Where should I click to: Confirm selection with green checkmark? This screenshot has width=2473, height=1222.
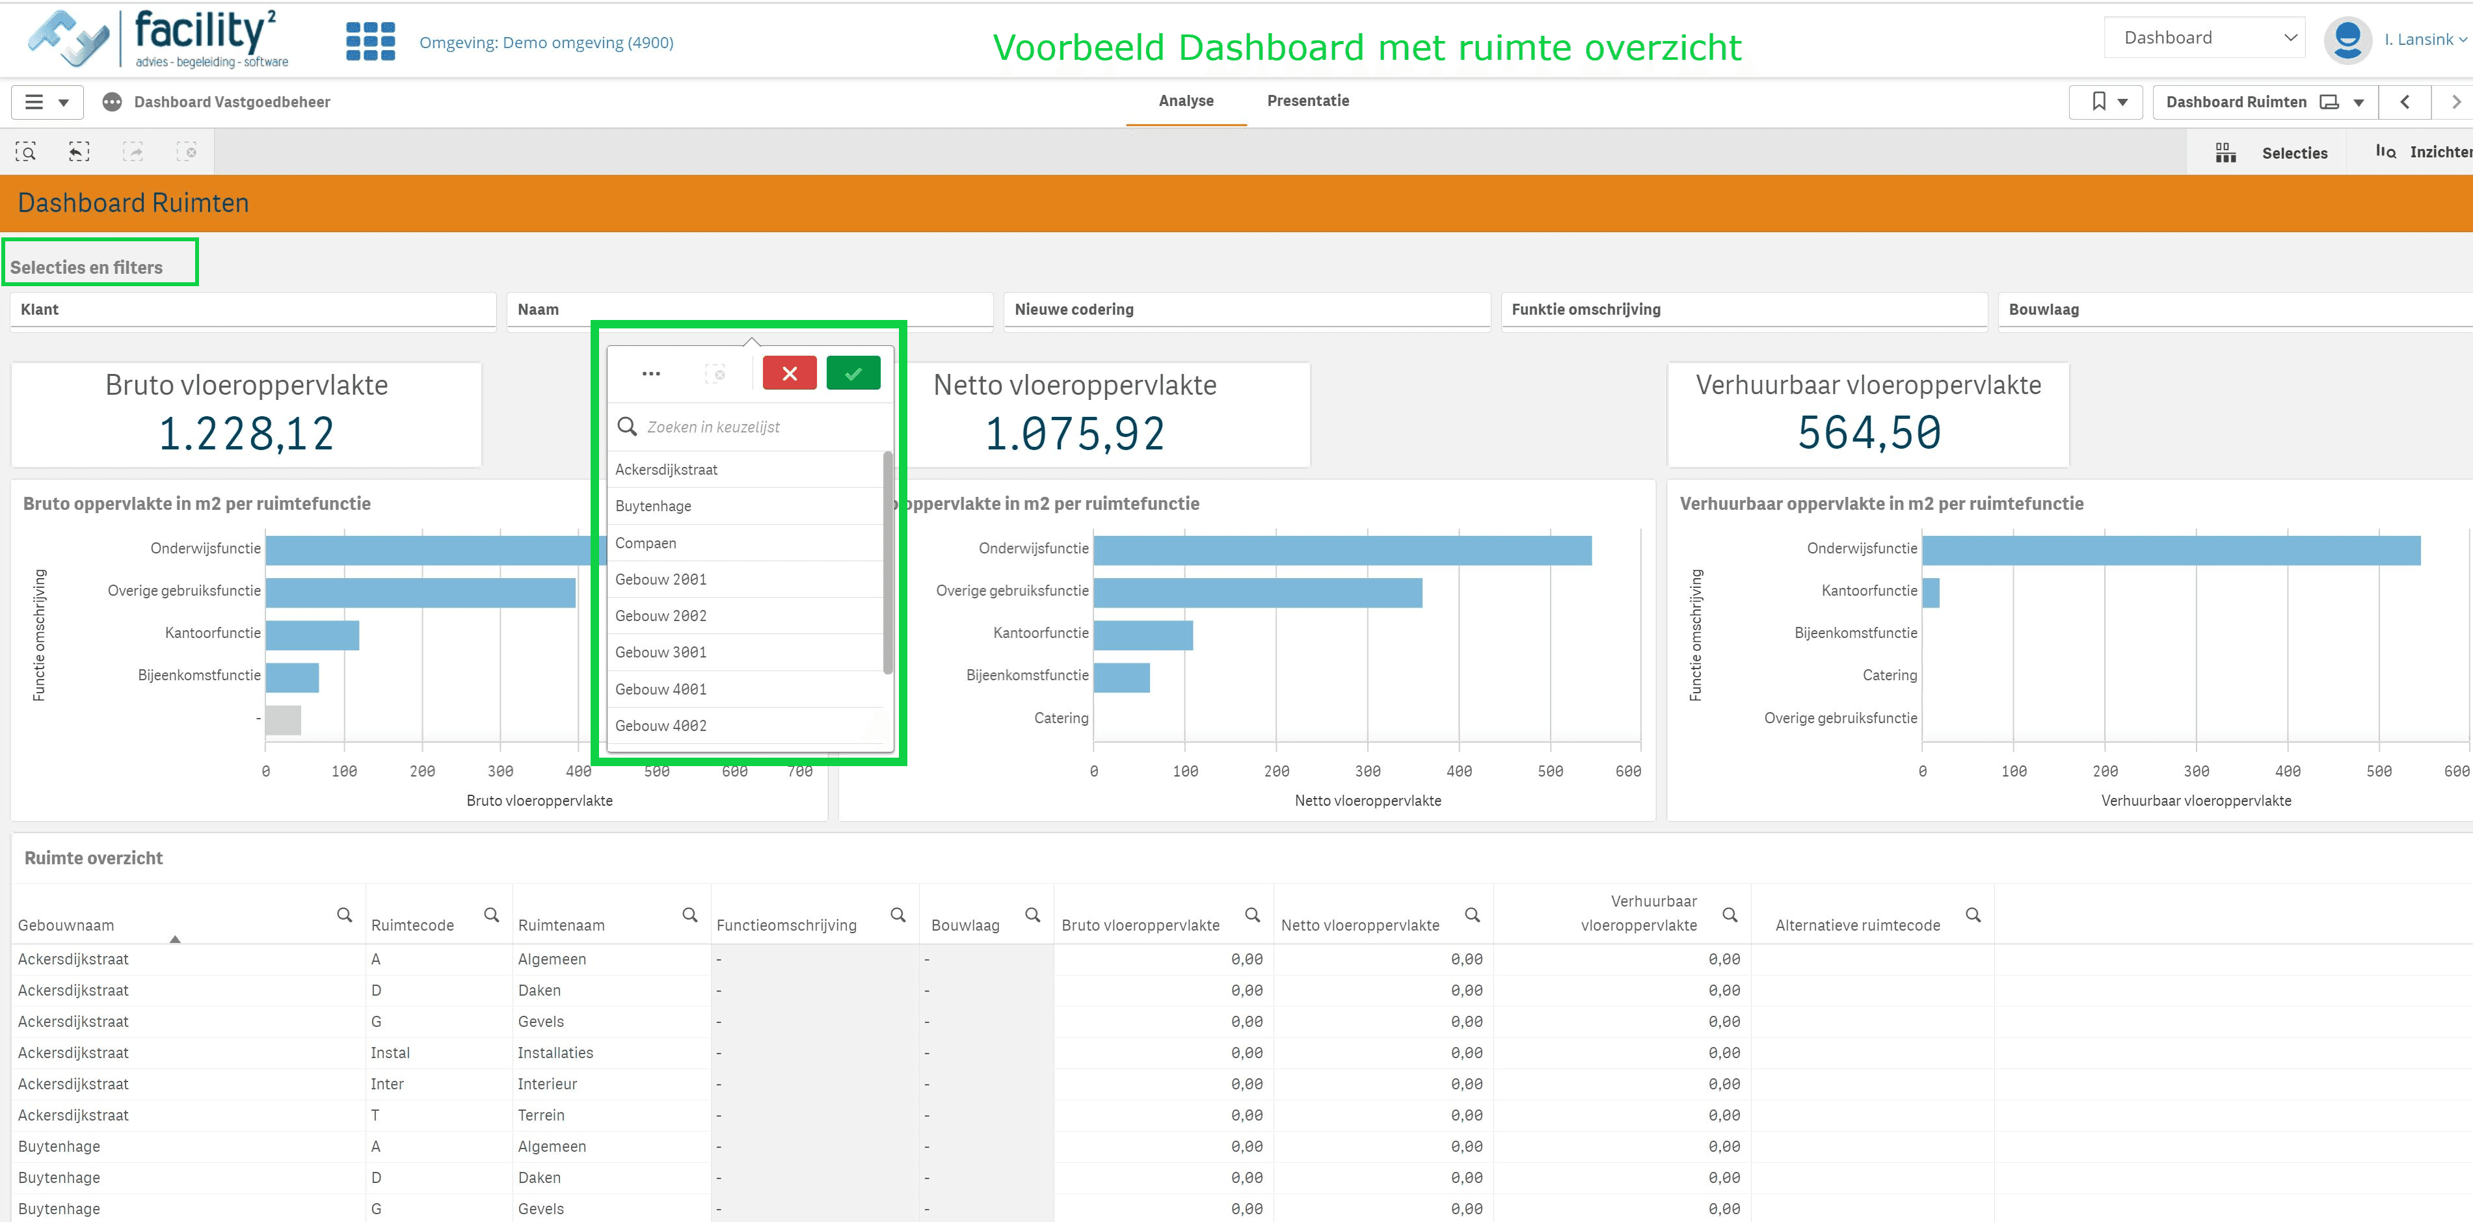(853, 373)
